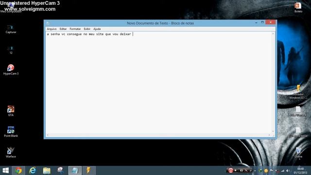Open the Lixeira recycle bin

(x=298, y=152)
